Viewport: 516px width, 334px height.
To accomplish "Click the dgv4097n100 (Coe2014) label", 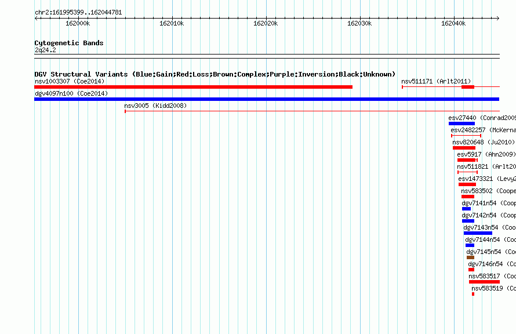I will coord(71,93).
